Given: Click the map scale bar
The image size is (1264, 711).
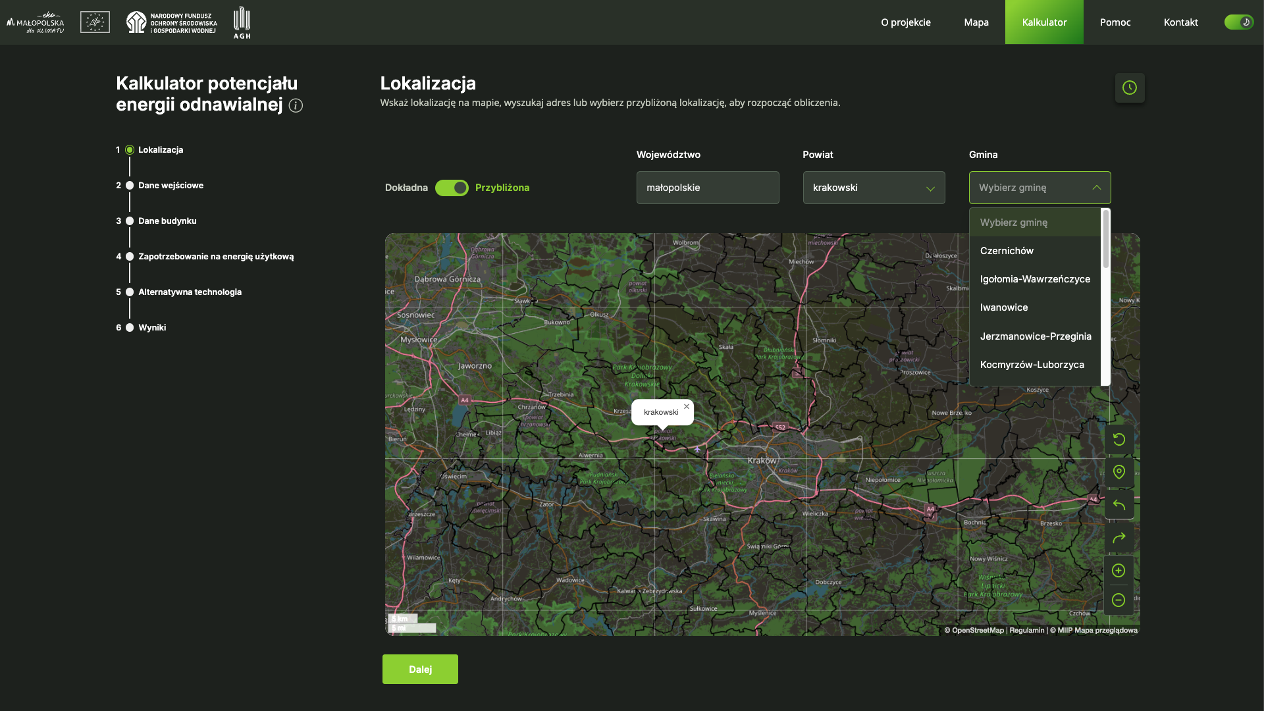Looking at the screenshot, I should [x=412, y=623].
